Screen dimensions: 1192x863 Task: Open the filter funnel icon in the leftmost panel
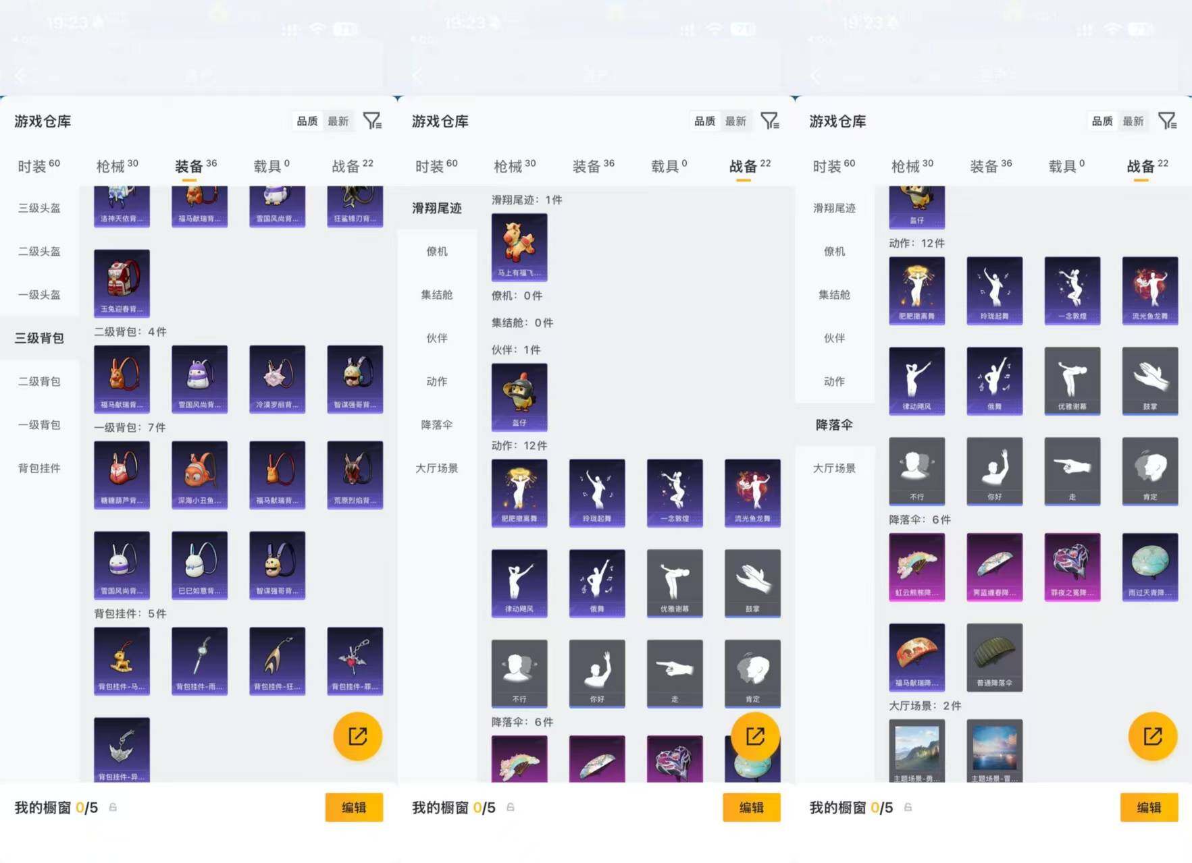373,120
